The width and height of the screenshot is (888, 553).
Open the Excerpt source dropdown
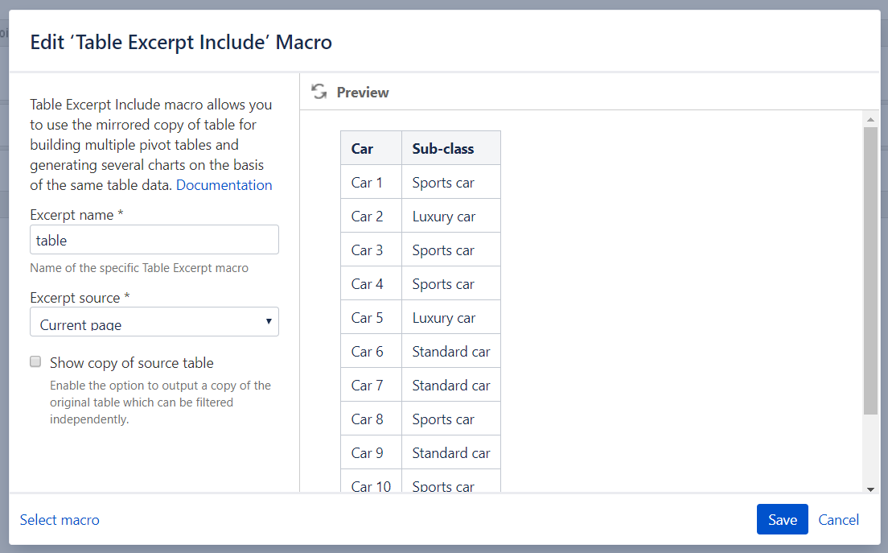pyautogui.click(x=154, y=322)
